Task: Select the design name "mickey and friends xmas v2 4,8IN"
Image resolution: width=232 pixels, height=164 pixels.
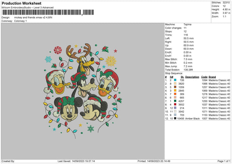Action: coord(33,17)
